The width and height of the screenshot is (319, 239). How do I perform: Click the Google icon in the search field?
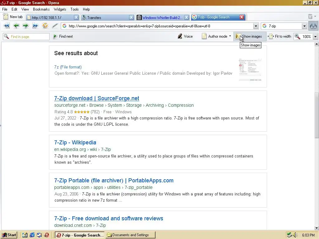point(264,26)
